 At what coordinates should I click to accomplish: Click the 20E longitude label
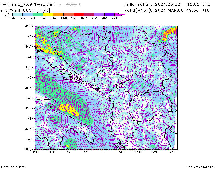[121, 152]
